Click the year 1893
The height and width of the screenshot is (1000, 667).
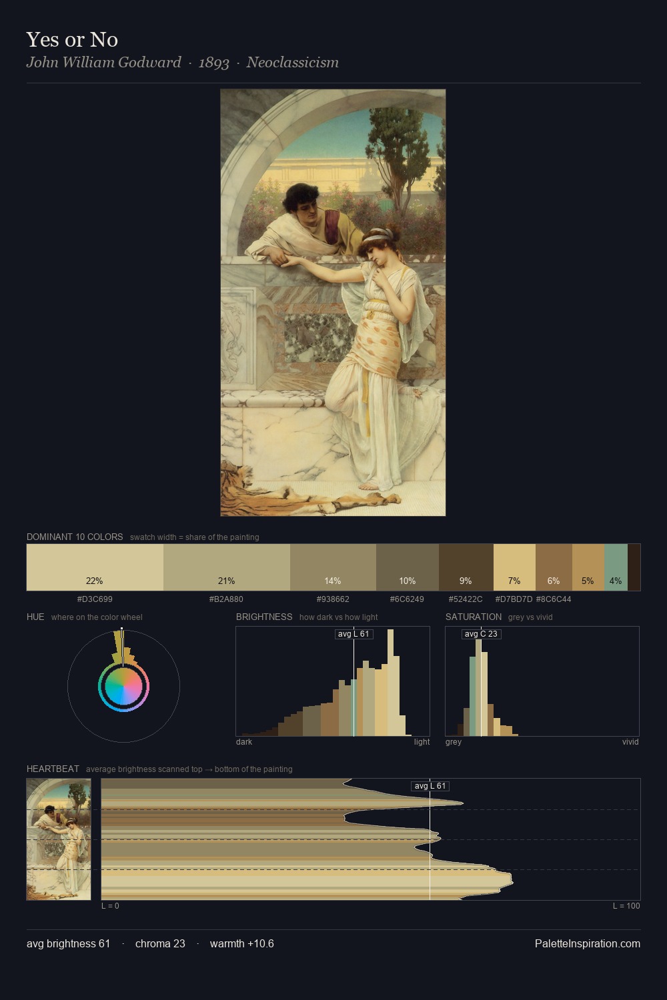pos(214,63)
